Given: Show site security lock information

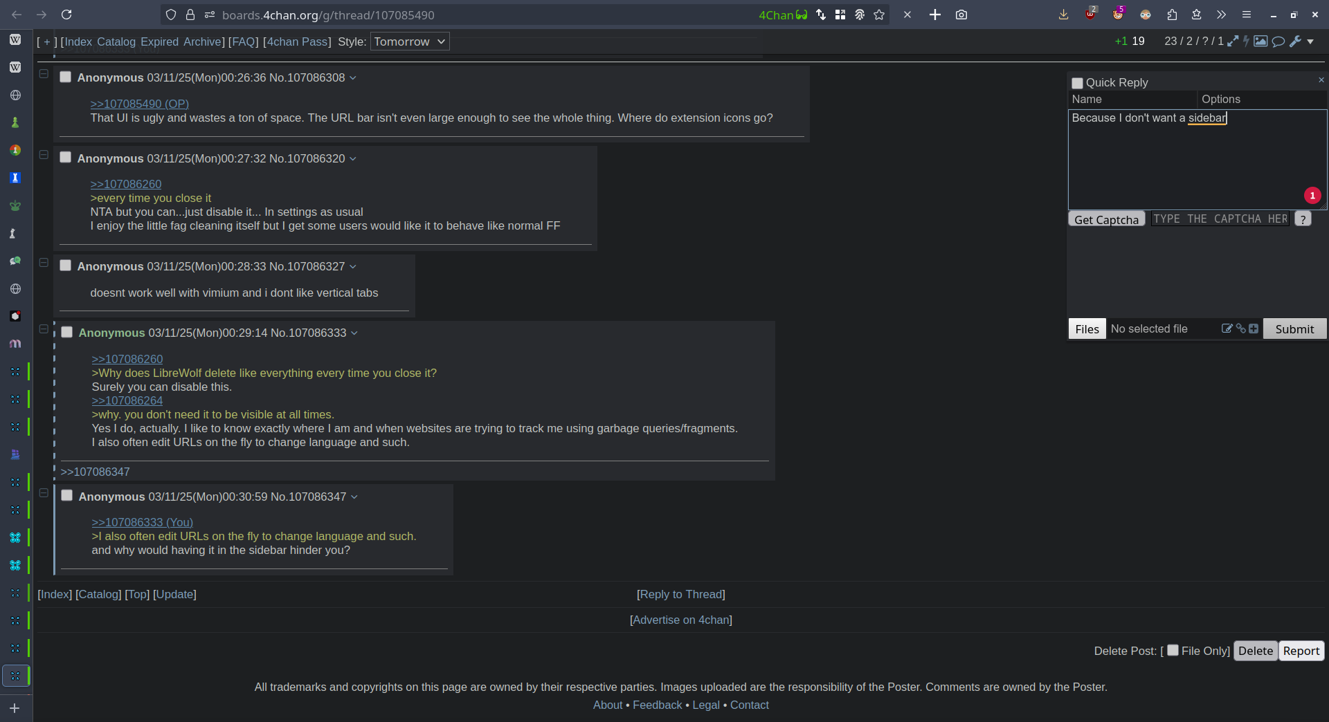Looking at the screenshot, I should tap(190, 15).
